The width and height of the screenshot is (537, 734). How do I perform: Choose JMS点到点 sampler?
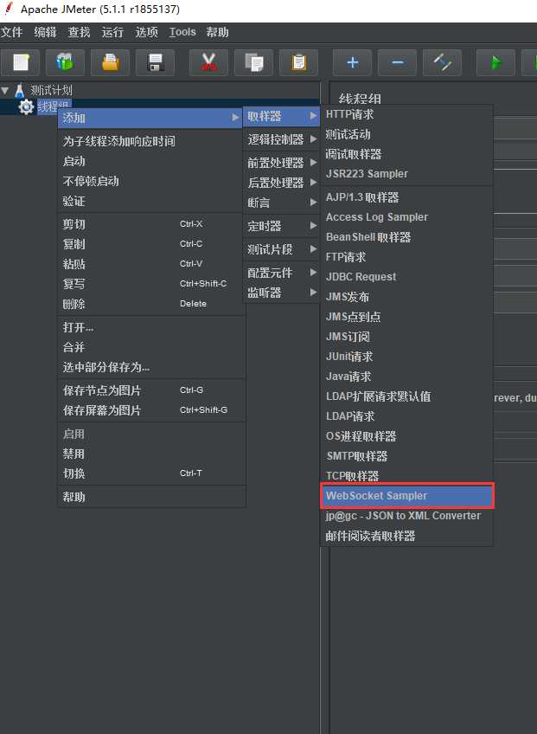[x=407, y=317]
